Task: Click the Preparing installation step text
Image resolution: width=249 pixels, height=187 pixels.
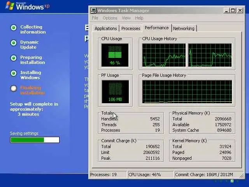Action: [x=33, y=60]
